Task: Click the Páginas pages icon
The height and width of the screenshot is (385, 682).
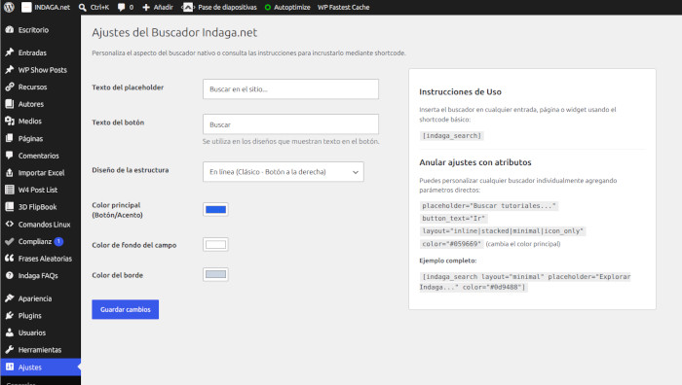Action: pyautogui.click(x=10, y=138)
